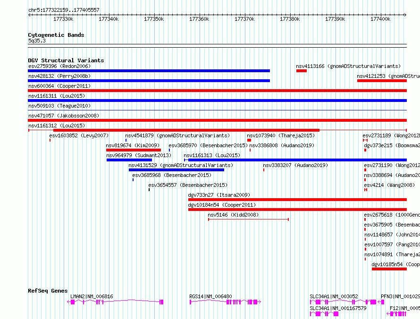The height and width of the screenshot is (319, 420).
Task: Click the 177400k ruler position
Action: point(380,19)
